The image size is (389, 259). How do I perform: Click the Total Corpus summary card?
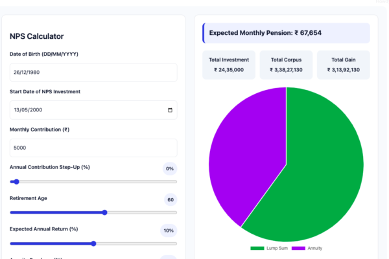click(x=286, y=65)
